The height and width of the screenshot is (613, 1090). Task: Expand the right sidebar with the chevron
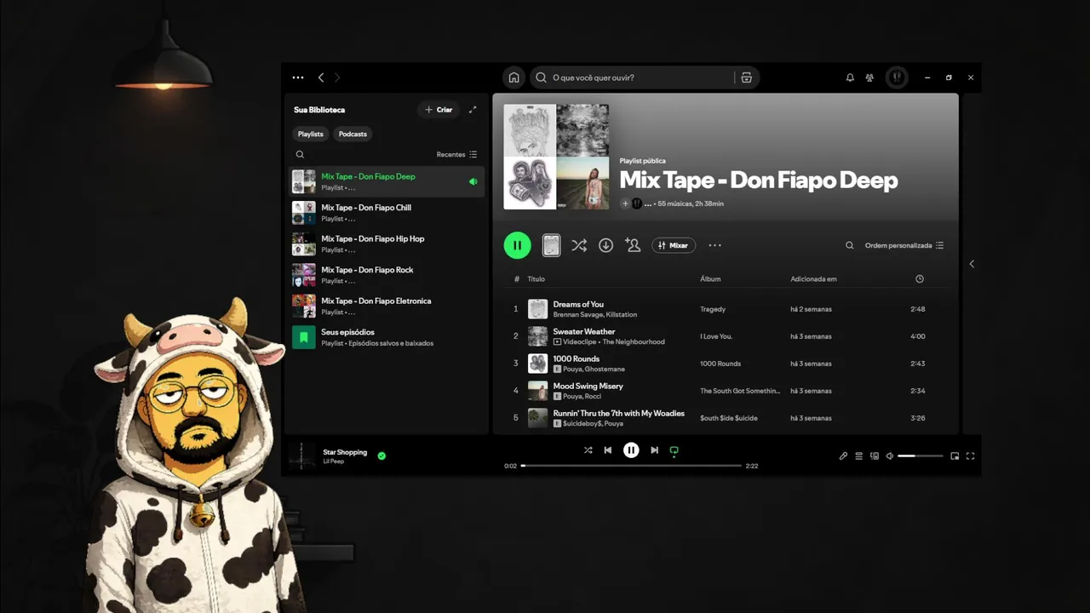point(972,264)
